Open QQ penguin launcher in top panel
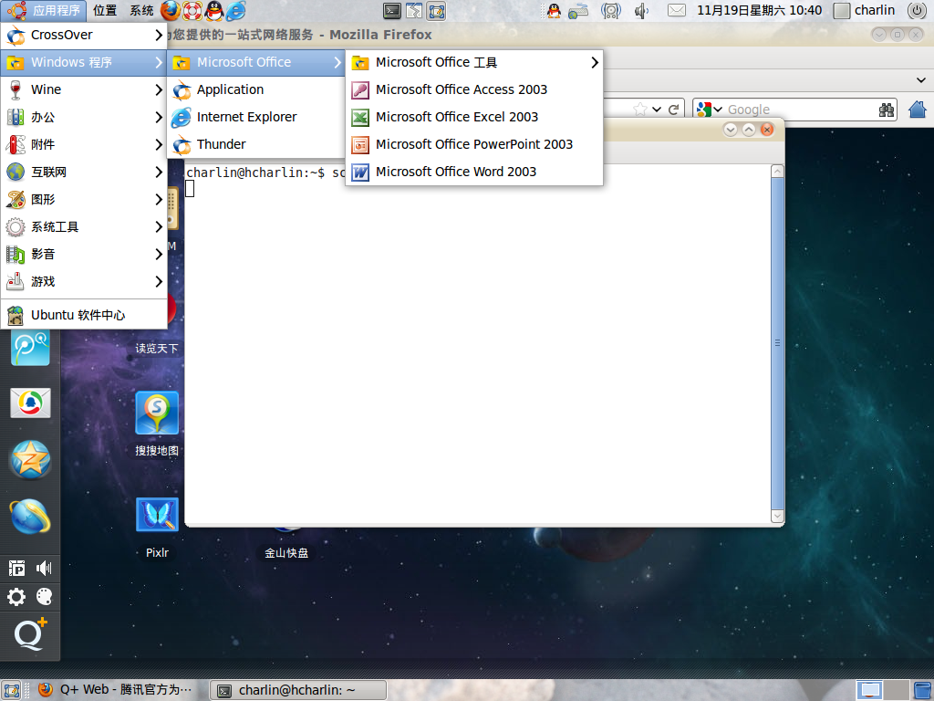This screenshot has width=934, height=701. [213, 10]
